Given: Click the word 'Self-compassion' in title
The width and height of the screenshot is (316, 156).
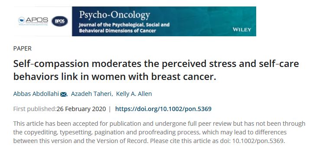Looking at the screenshot, I should click(51, 64).
